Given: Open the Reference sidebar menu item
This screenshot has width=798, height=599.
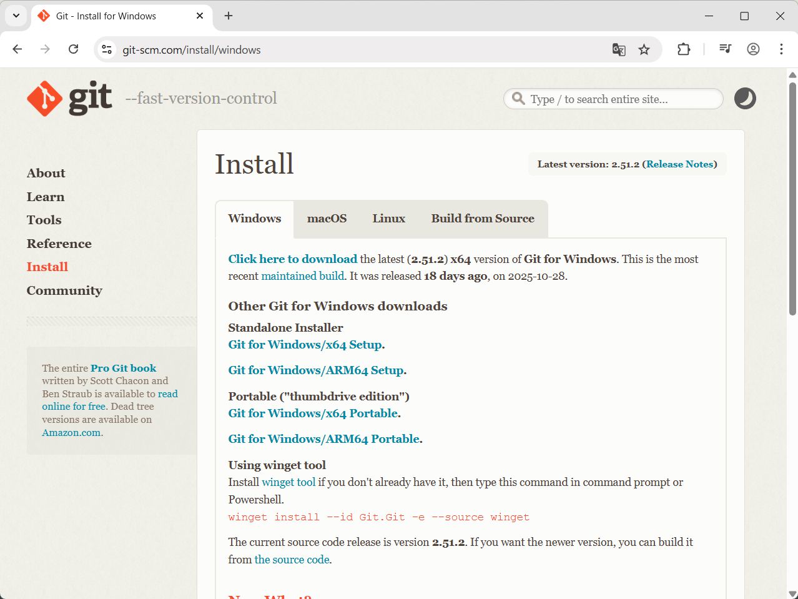Looking at the screenshot, I should pyautogui.click(x=59, y=244).
